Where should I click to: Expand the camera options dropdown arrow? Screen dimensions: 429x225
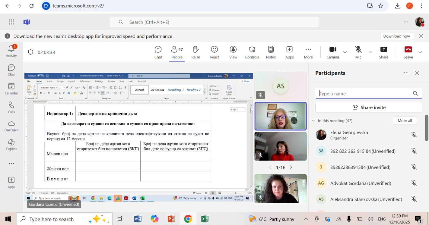[x=345, y=52]
